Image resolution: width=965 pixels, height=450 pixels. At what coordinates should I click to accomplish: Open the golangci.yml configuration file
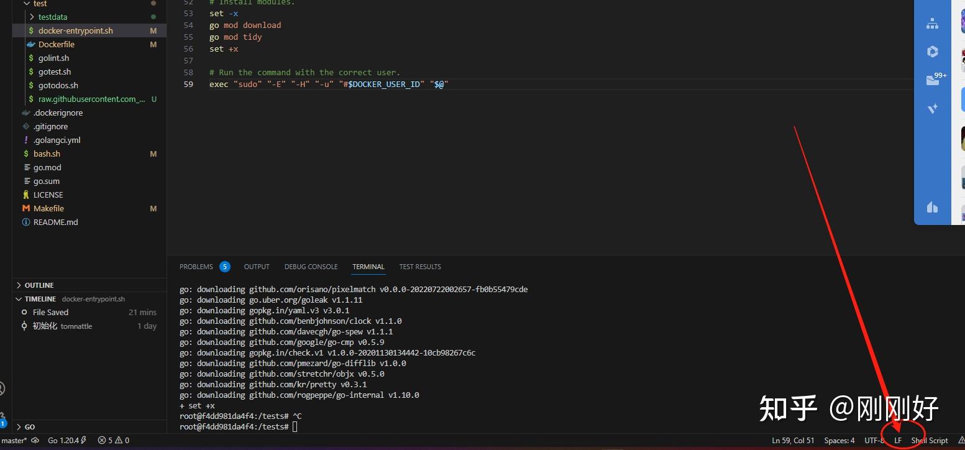point(58,140)
